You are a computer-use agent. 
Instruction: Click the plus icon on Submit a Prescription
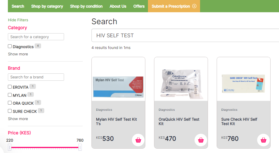click(x=195, y=6)
